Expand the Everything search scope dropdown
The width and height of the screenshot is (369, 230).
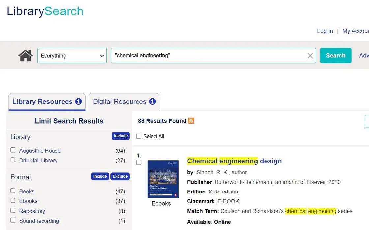click(x=72, y=56)
